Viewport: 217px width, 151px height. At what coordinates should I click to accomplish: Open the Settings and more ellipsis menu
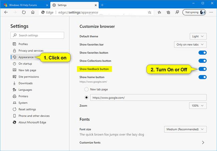click(211, 12)
